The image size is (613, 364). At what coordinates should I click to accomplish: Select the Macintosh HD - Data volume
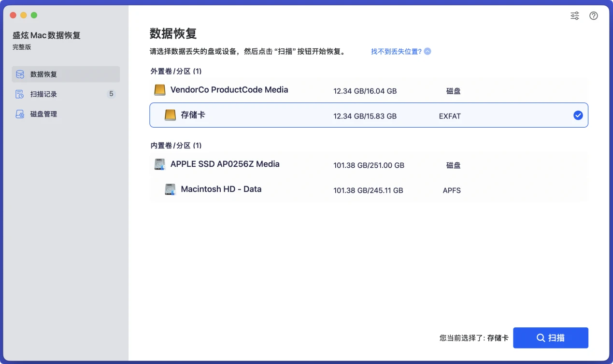click(x=338, y=189)
